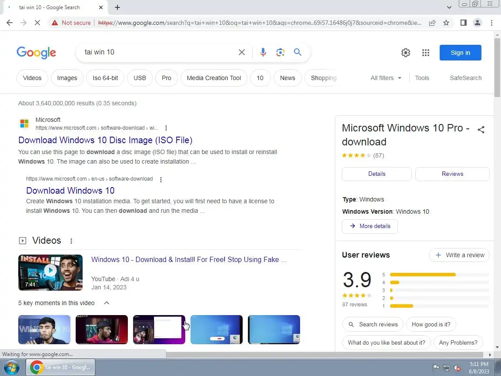
Task: Open the taskbar clock showing 5:11 PM
Action: [479, 368]
